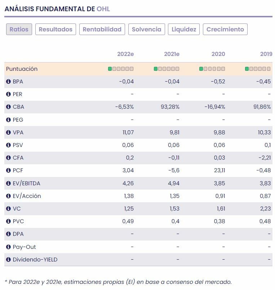Click the 2019 Puntuación score indicator
The height and width of the screenshot is (290, 275).
pyautogui.click(x=258, y=69)
